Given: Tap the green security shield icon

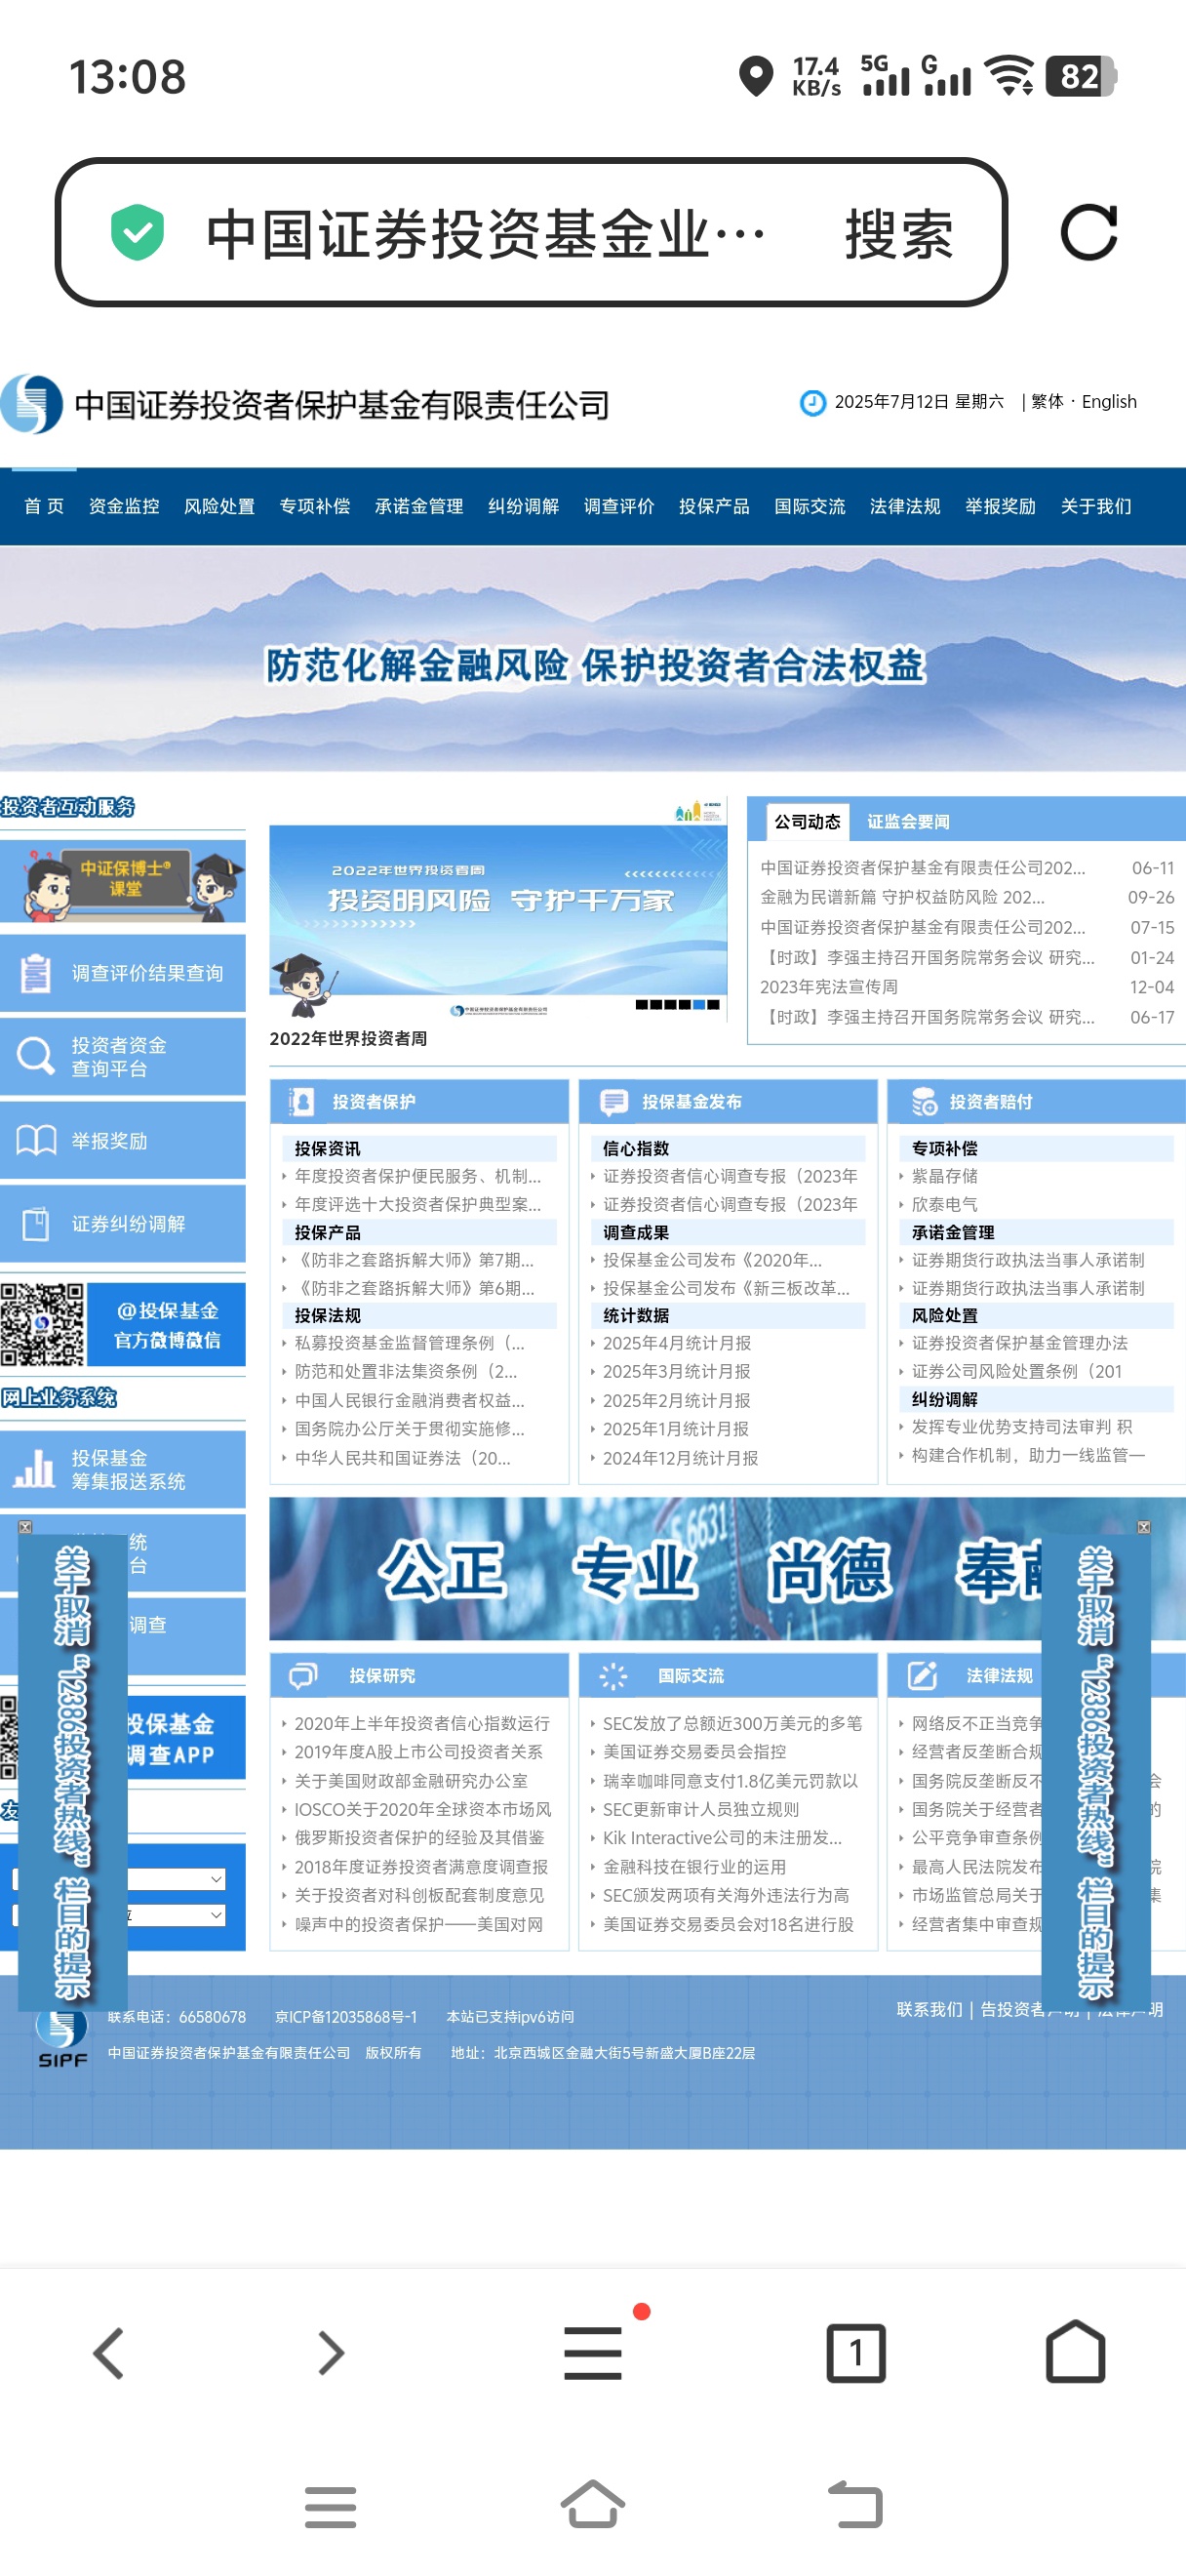Looking at the screenshot, I should [137, 232].
